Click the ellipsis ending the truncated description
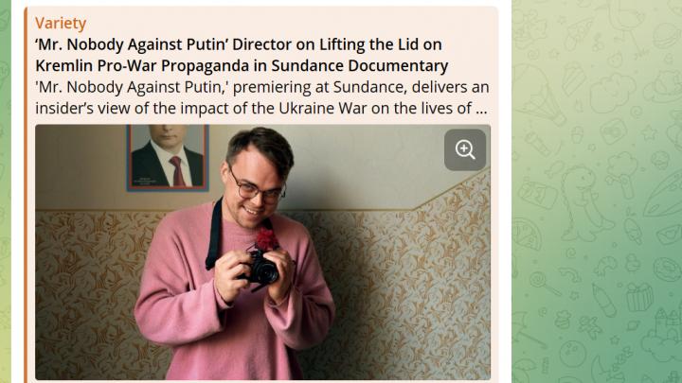Viewport: 682px width, 383px height. [481, 109]
